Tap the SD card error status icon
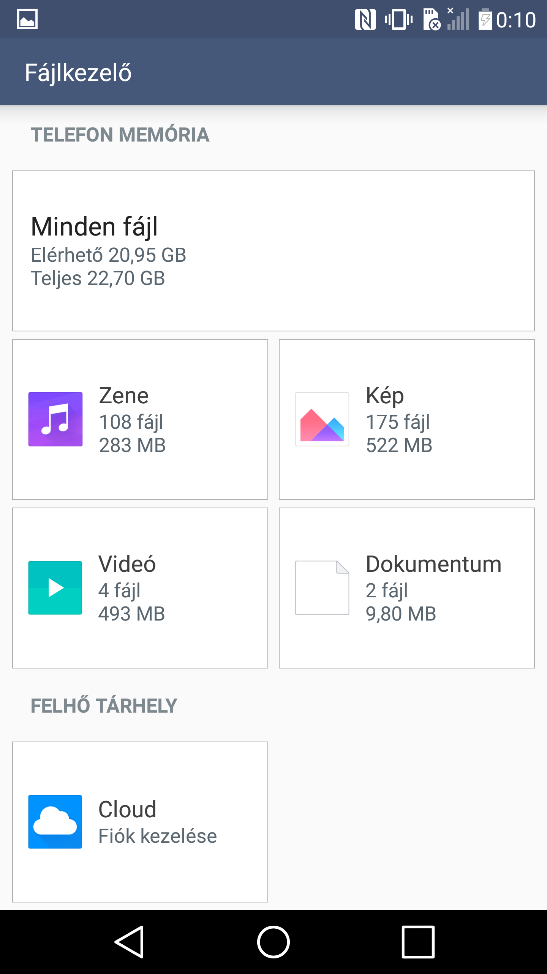547x974 pixels. pos(432,19)
